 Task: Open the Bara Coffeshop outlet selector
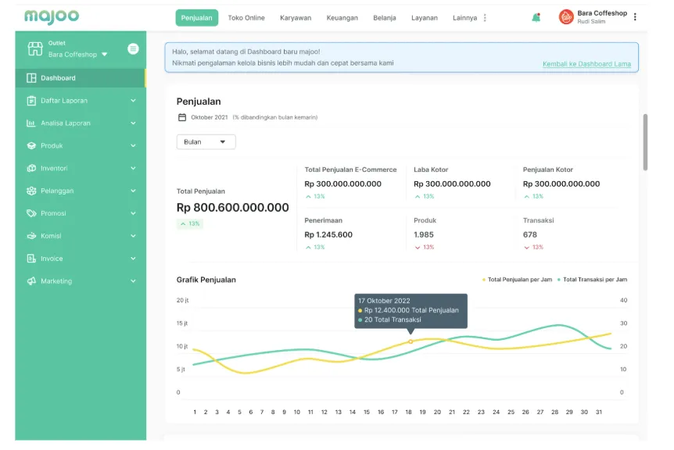point(77,55)
